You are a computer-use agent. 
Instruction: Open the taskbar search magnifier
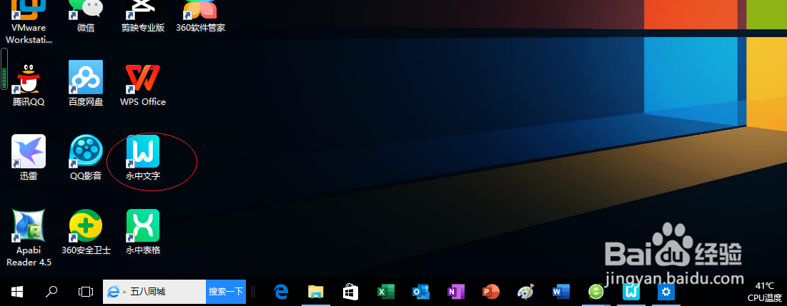coord(51,292)
